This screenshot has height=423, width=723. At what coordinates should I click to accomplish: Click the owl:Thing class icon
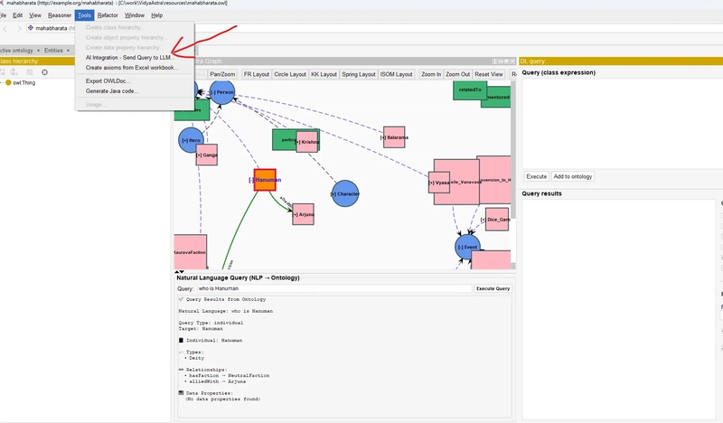pyautogui.click(x=8, y=82)
